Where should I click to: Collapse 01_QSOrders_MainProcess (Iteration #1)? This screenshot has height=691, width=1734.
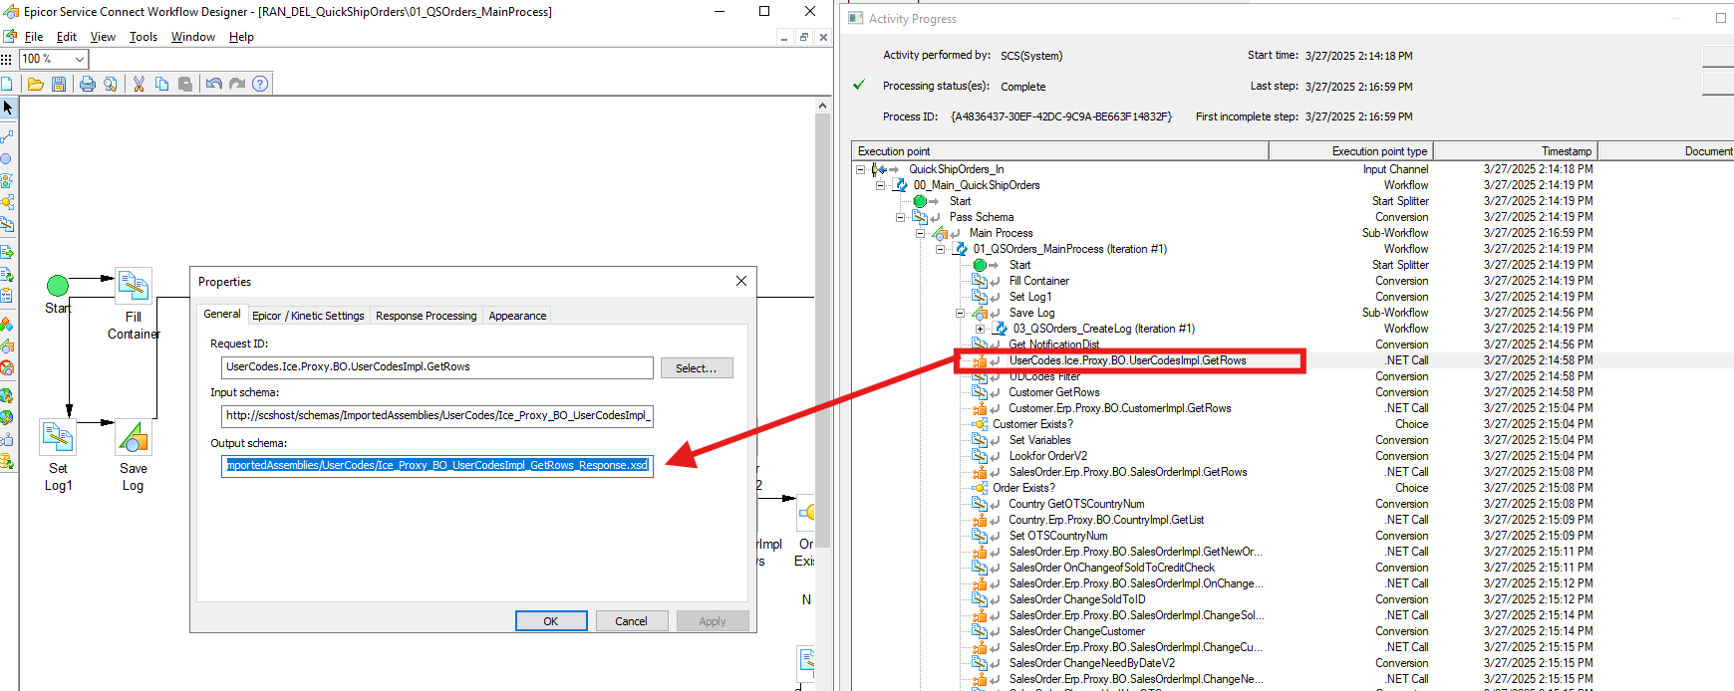(x=940, y=249)
